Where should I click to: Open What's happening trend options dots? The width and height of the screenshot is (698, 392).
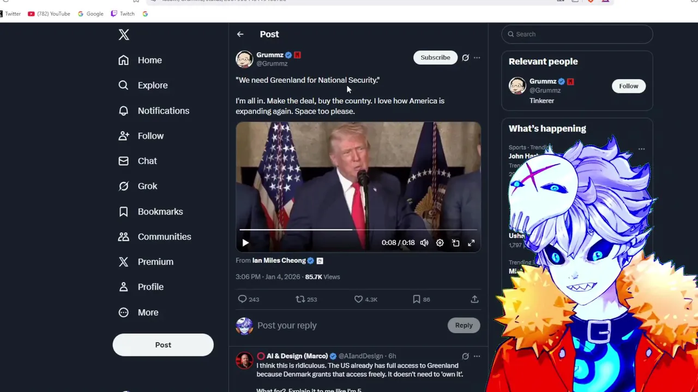[641, 149]
